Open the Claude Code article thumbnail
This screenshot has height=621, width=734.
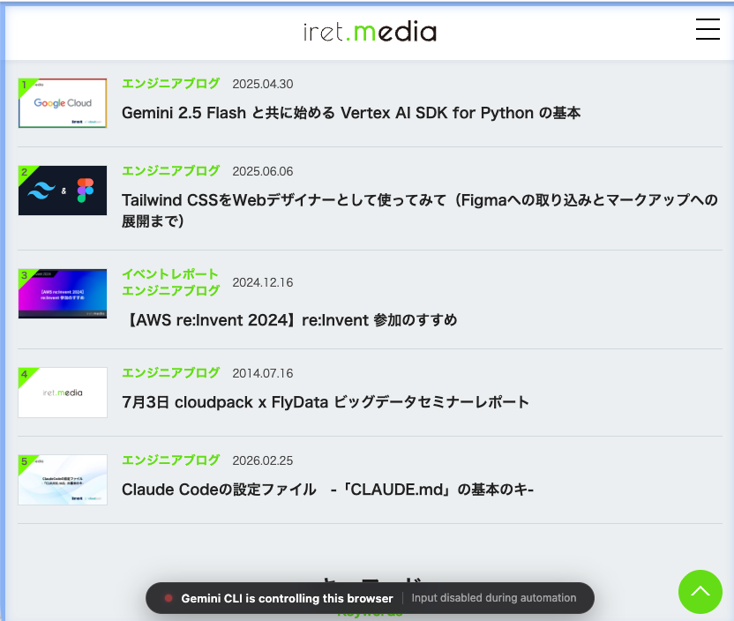click(x=63, y=479)
